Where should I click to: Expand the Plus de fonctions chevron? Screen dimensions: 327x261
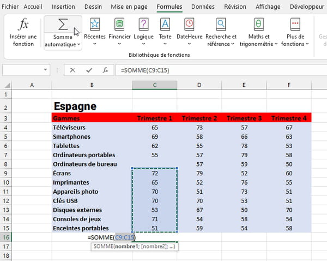307,44
